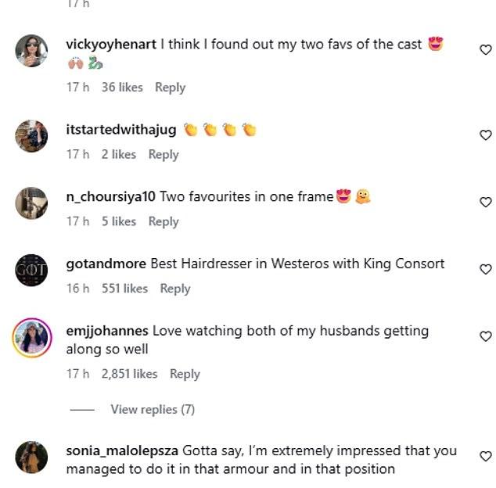Image resolution: width=496 pixels, height=488 pixels.
Task: Show 551 likes on gotandmore's comment
Action: point(124,289)
